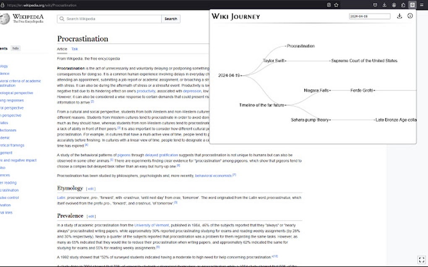Expand the 2024-04-19 date root node
This screenshot has width=428, height=267.
(x=242, y=75)
